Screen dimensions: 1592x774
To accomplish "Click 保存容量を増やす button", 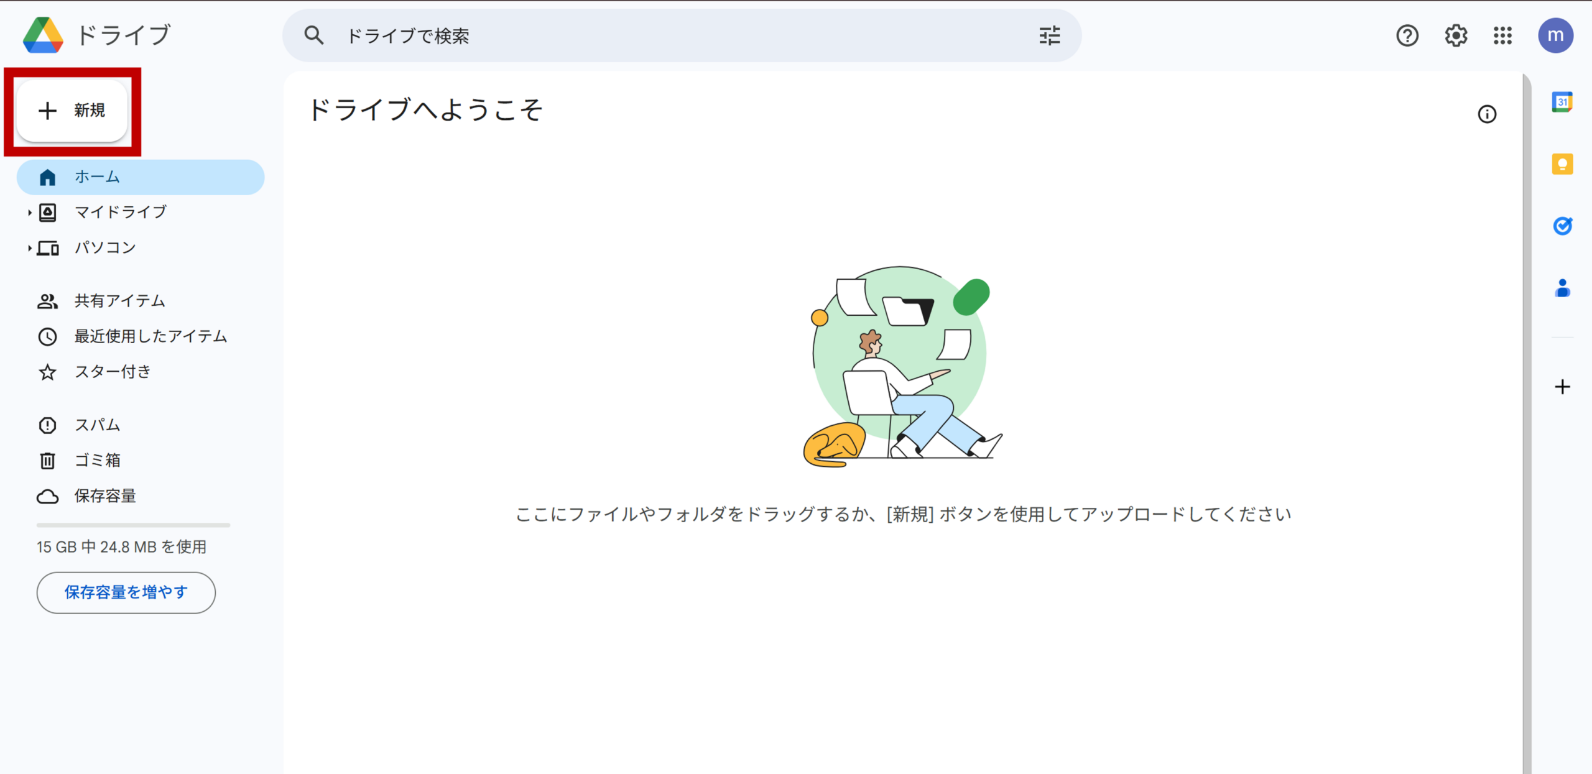I will click(x=126, y=592).
